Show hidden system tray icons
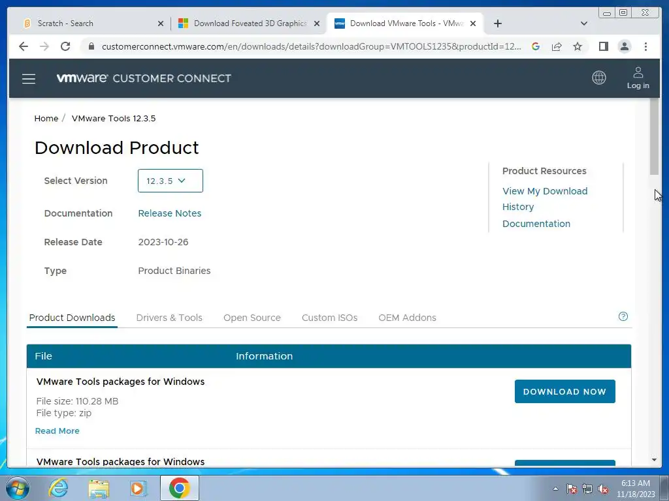The image size is (669, 501). click(555, 489)
